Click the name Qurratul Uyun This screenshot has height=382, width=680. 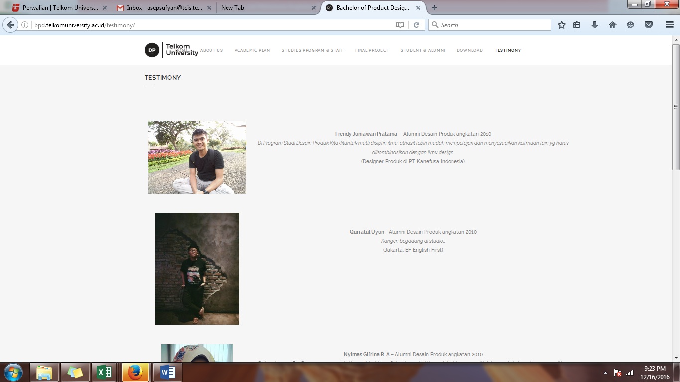[367, 232]
